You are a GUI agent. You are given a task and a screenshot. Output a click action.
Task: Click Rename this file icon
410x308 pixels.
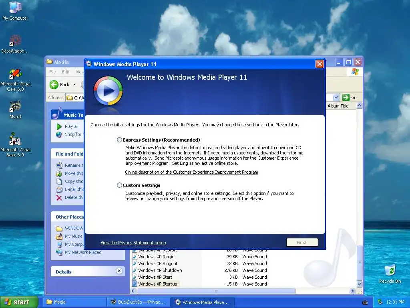tap(59, 165)
